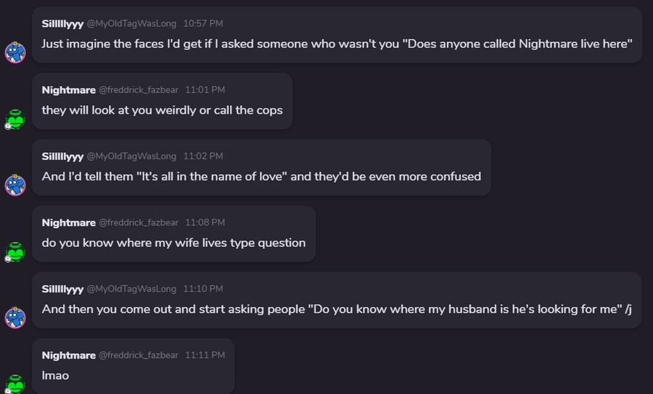Image resolution: width=653 pixels, height=394 pixels.
Task: Click the @MyOldTagWasLong handle on the 11:02 PM message
Action: [131, 156]
